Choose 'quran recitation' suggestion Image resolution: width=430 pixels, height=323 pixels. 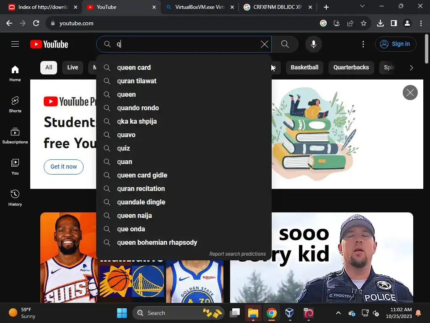point(184,189)
